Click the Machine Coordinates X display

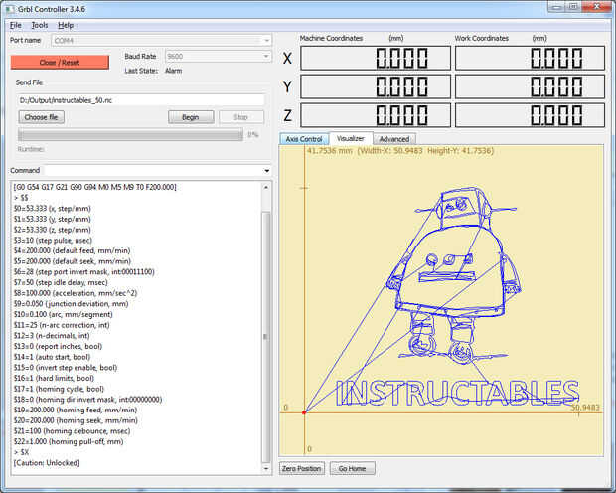point(376,58)
